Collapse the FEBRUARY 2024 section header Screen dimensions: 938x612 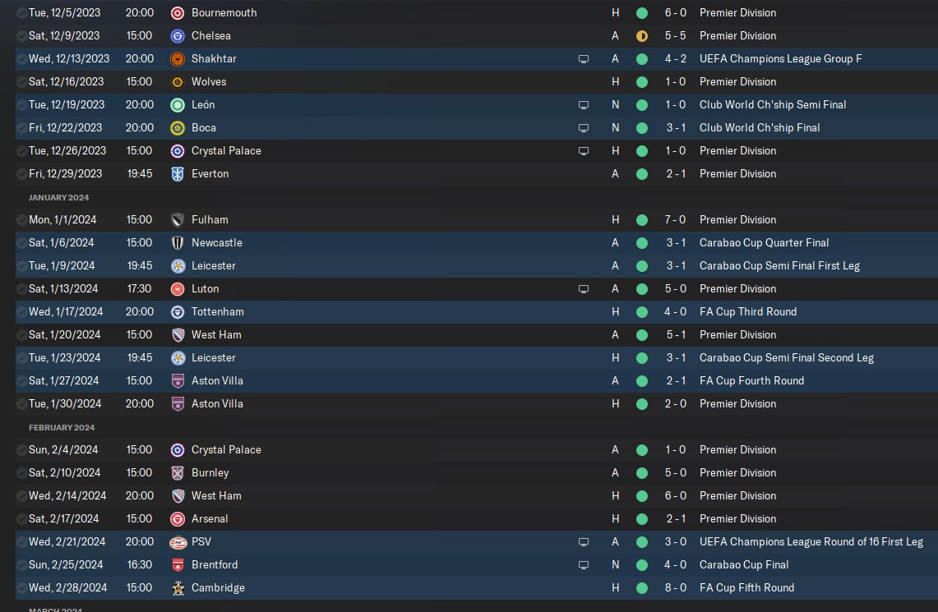coord(62,427)
